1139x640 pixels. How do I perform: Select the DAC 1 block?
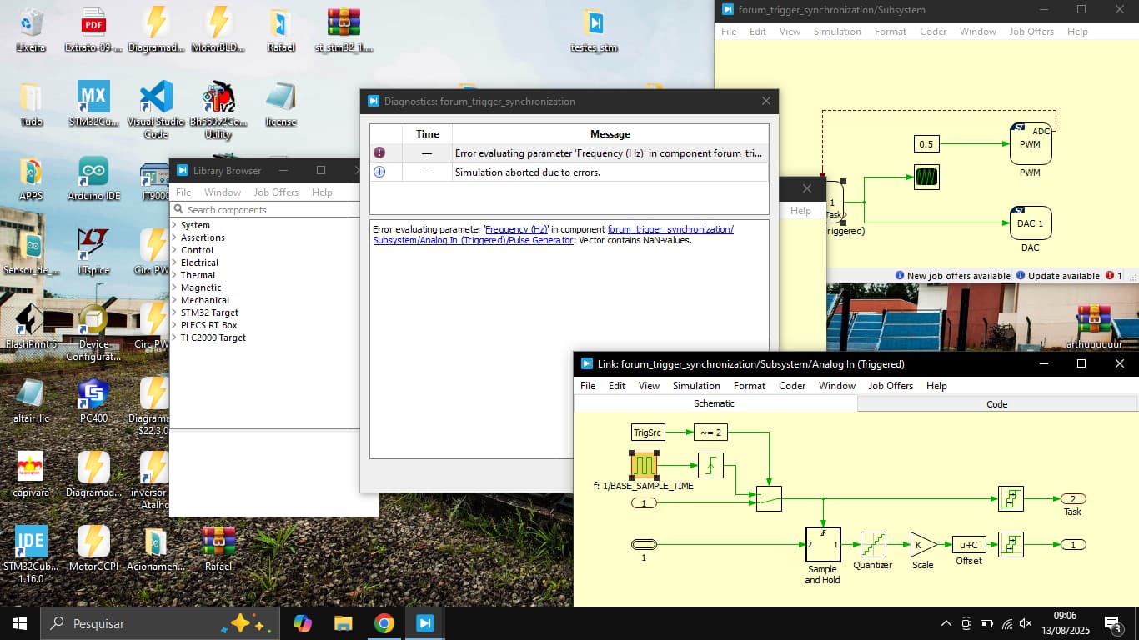point(1031,223)
